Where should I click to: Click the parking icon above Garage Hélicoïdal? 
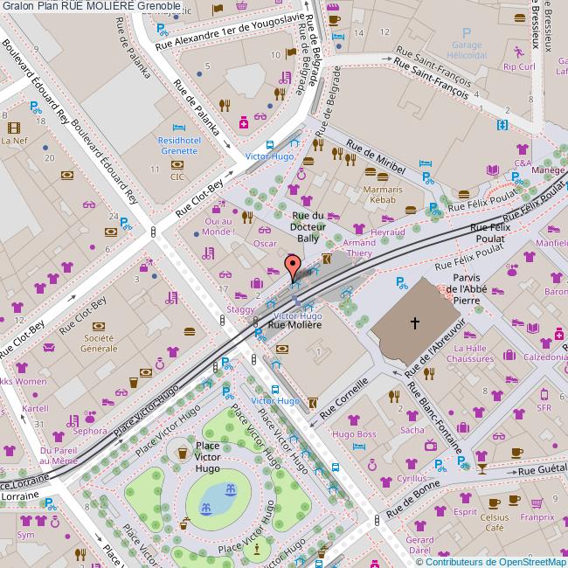point(466,34)
